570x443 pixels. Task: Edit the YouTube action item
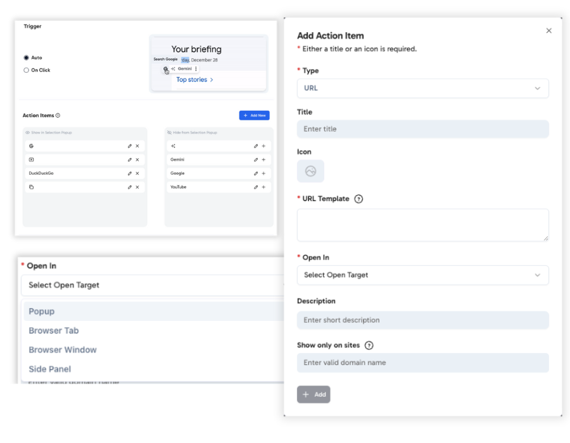(256, 187)
